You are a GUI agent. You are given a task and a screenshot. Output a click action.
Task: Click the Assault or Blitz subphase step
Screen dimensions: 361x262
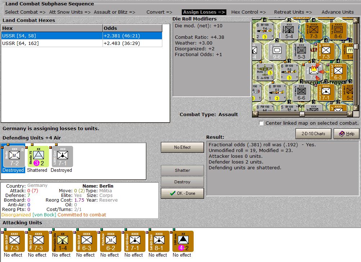click(x=114, y=12)
